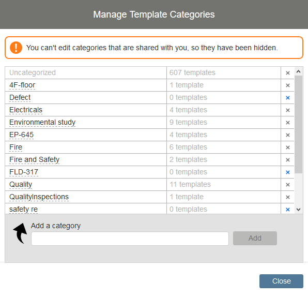Image resolution: width=308 pixels, height=296 pixels.
Task: Click the scroll up arrow of the list
Action: (298, 71)
